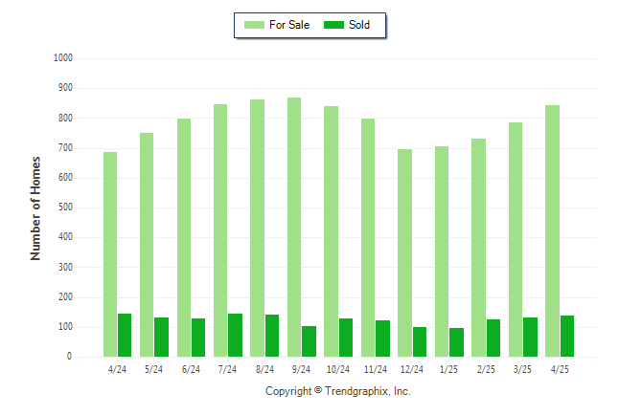This screenshot has height=415, width=619.
Task: Click the 9/24 For Sale bar
Action: (294, 227)
